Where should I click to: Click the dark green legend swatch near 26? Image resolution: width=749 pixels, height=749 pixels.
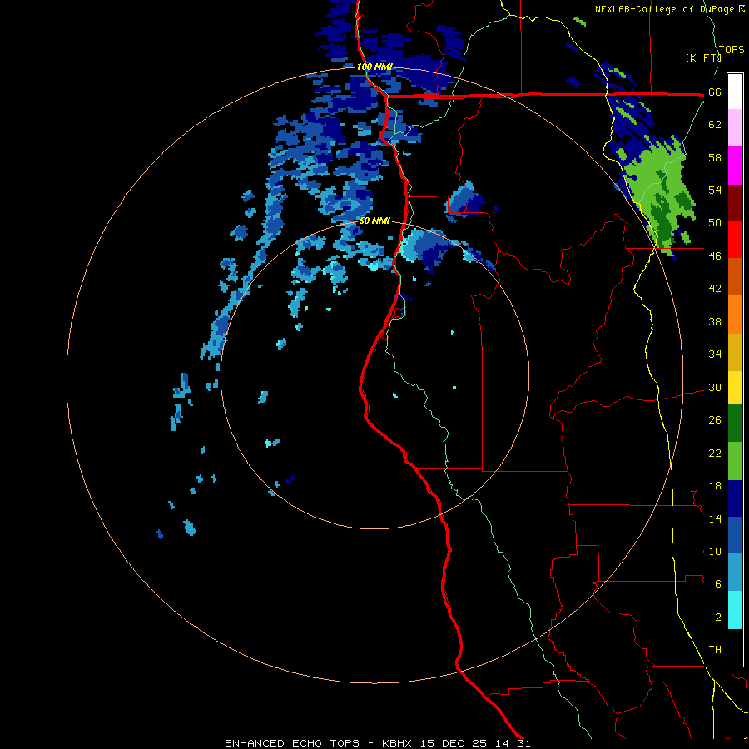point(735,424)
